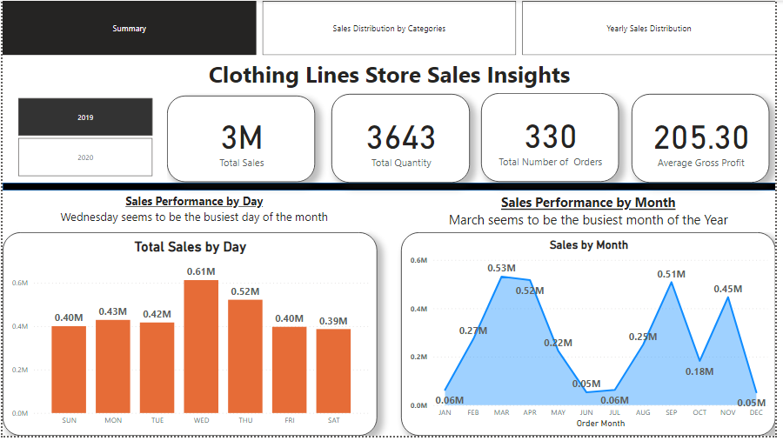Select the Average Gross Profit card
The width and height of the screenshot is (783, 441).
[700, 139]
